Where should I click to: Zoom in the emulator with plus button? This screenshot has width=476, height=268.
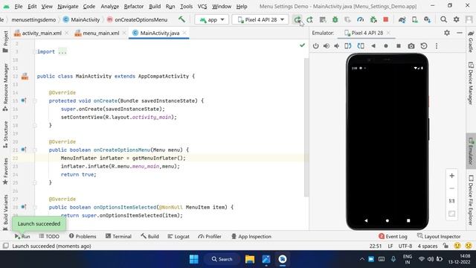point(451,176)
